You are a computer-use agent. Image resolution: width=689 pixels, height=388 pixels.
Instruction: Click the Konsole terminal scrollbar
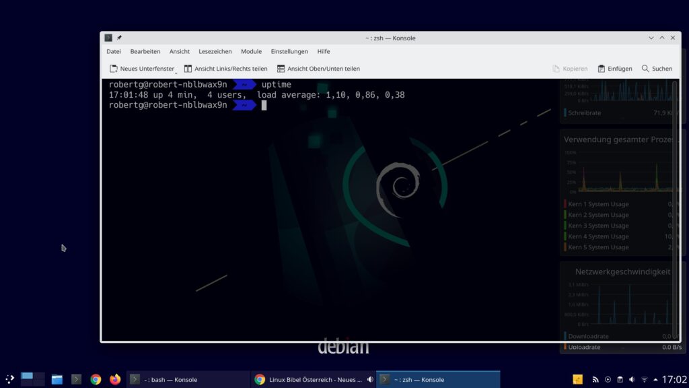click(x=676, y=209)
